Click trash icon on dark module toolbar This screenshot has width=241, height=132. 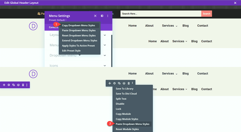point(129,83)
